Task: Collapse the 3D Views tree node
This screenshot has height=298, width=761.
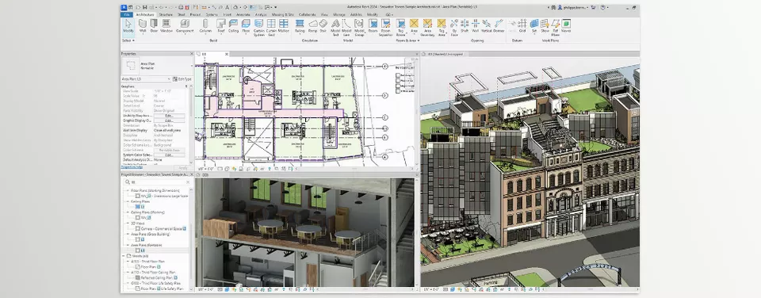Action: point(128,223)
